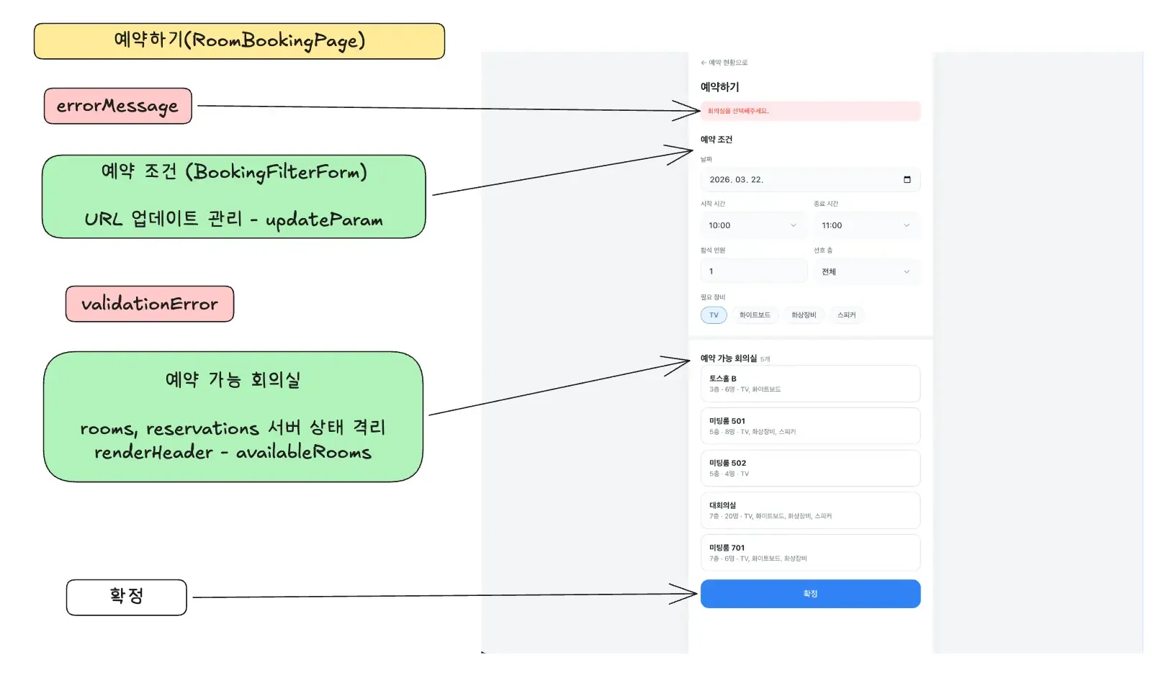Screen dimensions: 1168x678
Task: Toggle the 스피커 equipment chip
Action: [846, 315]
